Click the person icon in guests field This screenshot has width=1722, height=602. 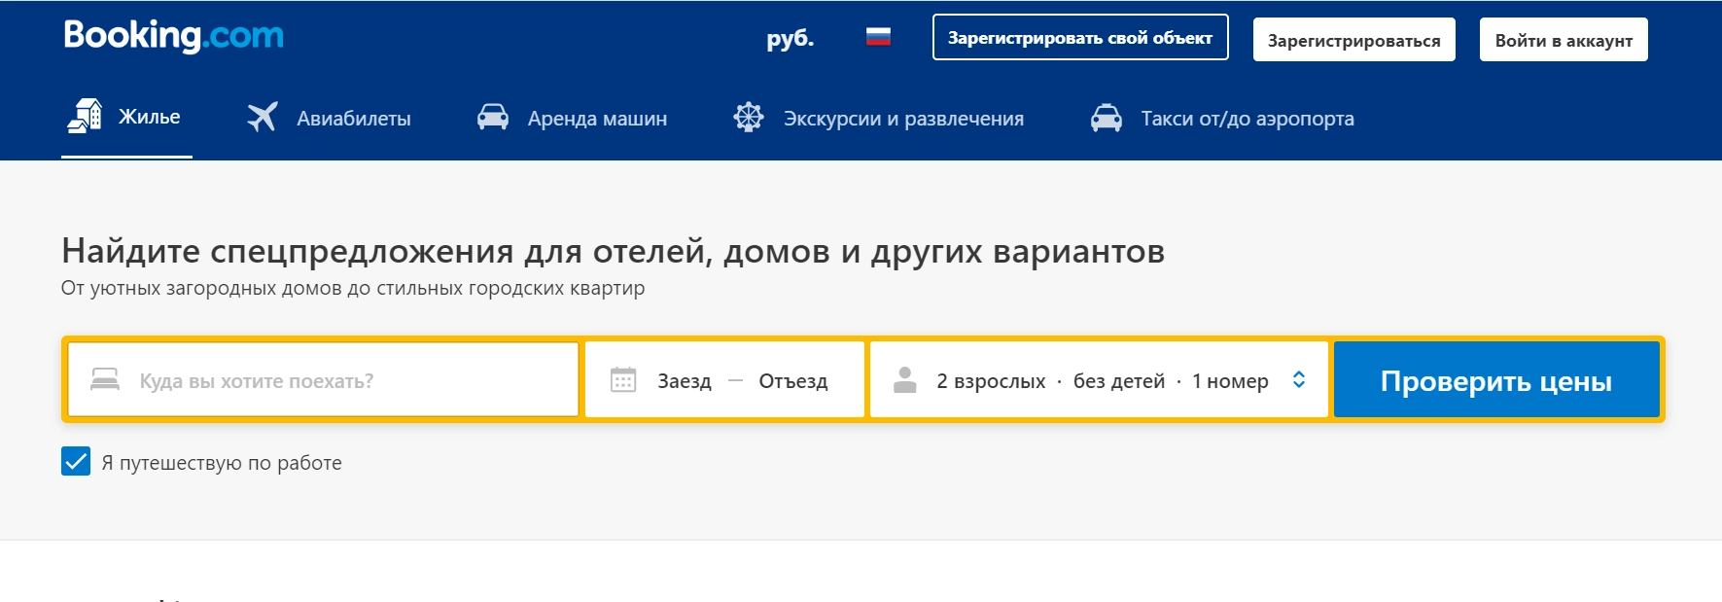pyautogui.click(x=905, y=380)
